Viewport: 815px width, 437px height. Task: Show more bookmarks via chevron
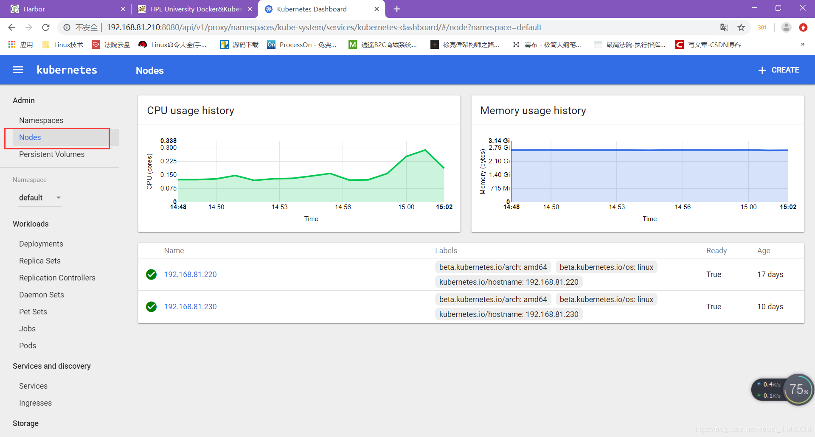(x=803, y=45)
